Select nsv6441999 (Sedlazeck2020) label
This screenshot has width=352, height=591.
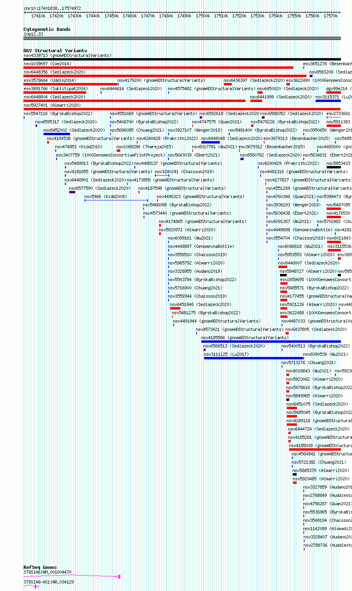(281, 97)
